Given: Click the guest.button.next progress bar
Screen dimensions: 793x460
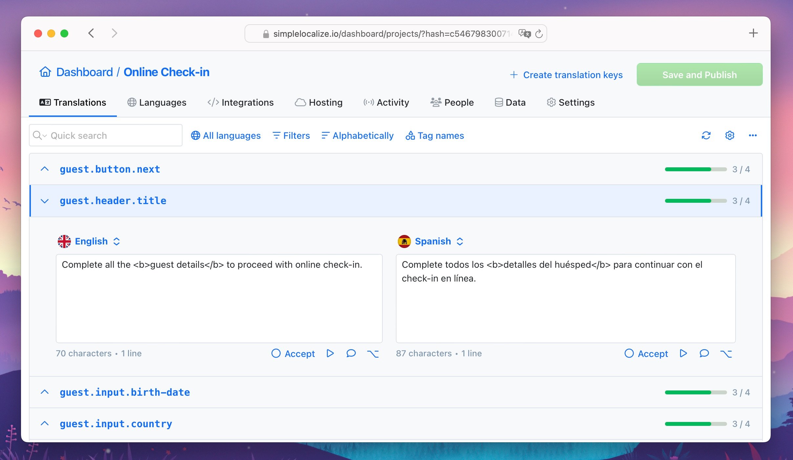Looking at the screenshot, I should tap(696, 169).
